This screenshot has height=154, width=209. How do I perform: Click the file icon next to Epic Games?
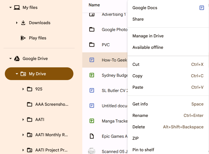click(x=92, y=136)
